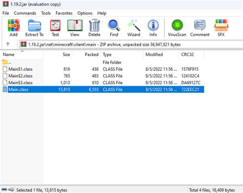
Task: Start VirusScan on the archive
Action: click(177, 25)
